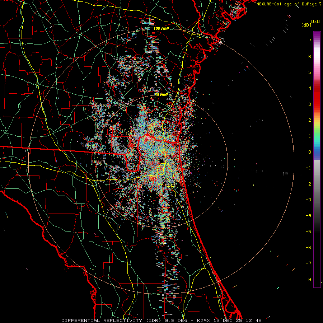Viewport: 323px width, 323px height.
Task: Click the DZD legend title
Action: [315, 22]
